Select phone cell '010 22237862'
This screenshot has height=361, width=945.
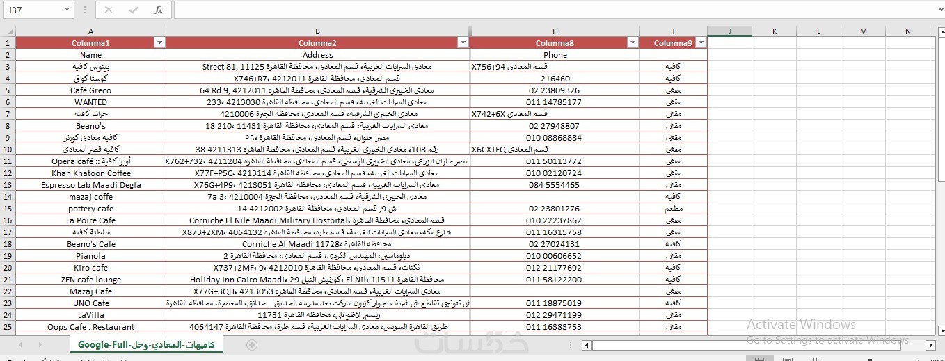pyautogui.click(x=555, y=220)
